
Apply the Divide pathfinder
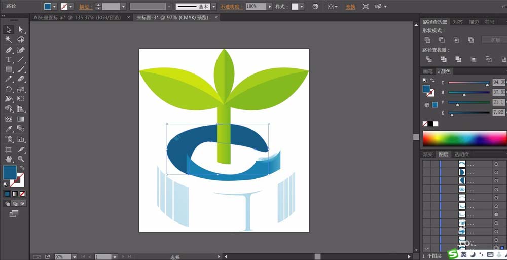click(x=429, y=59)
